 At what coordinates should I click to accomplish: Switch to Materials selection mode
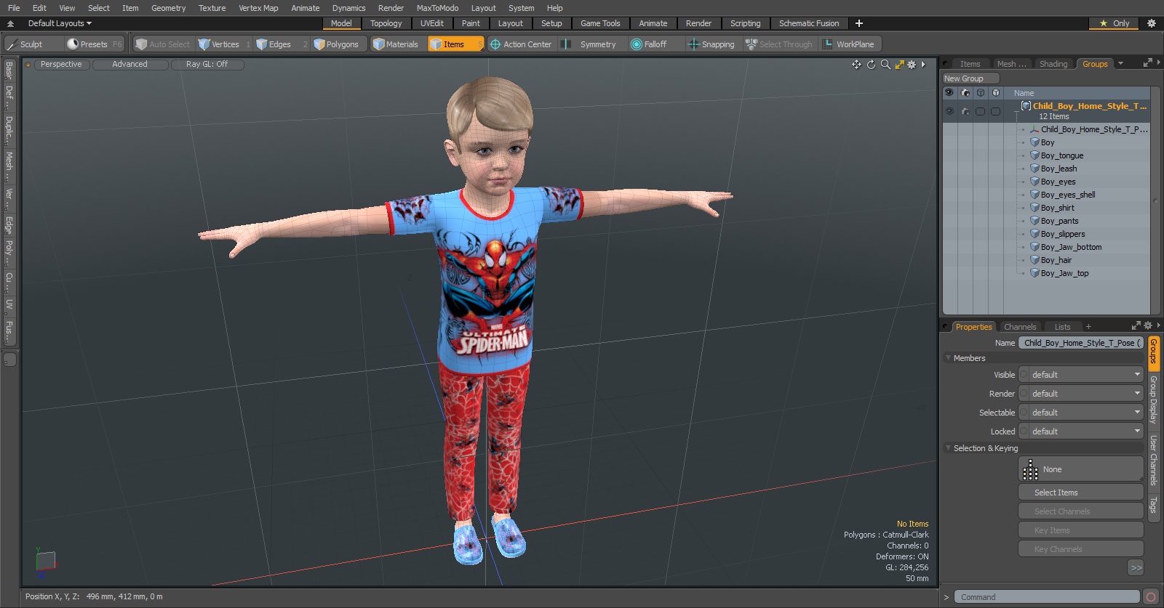point(396,44)
